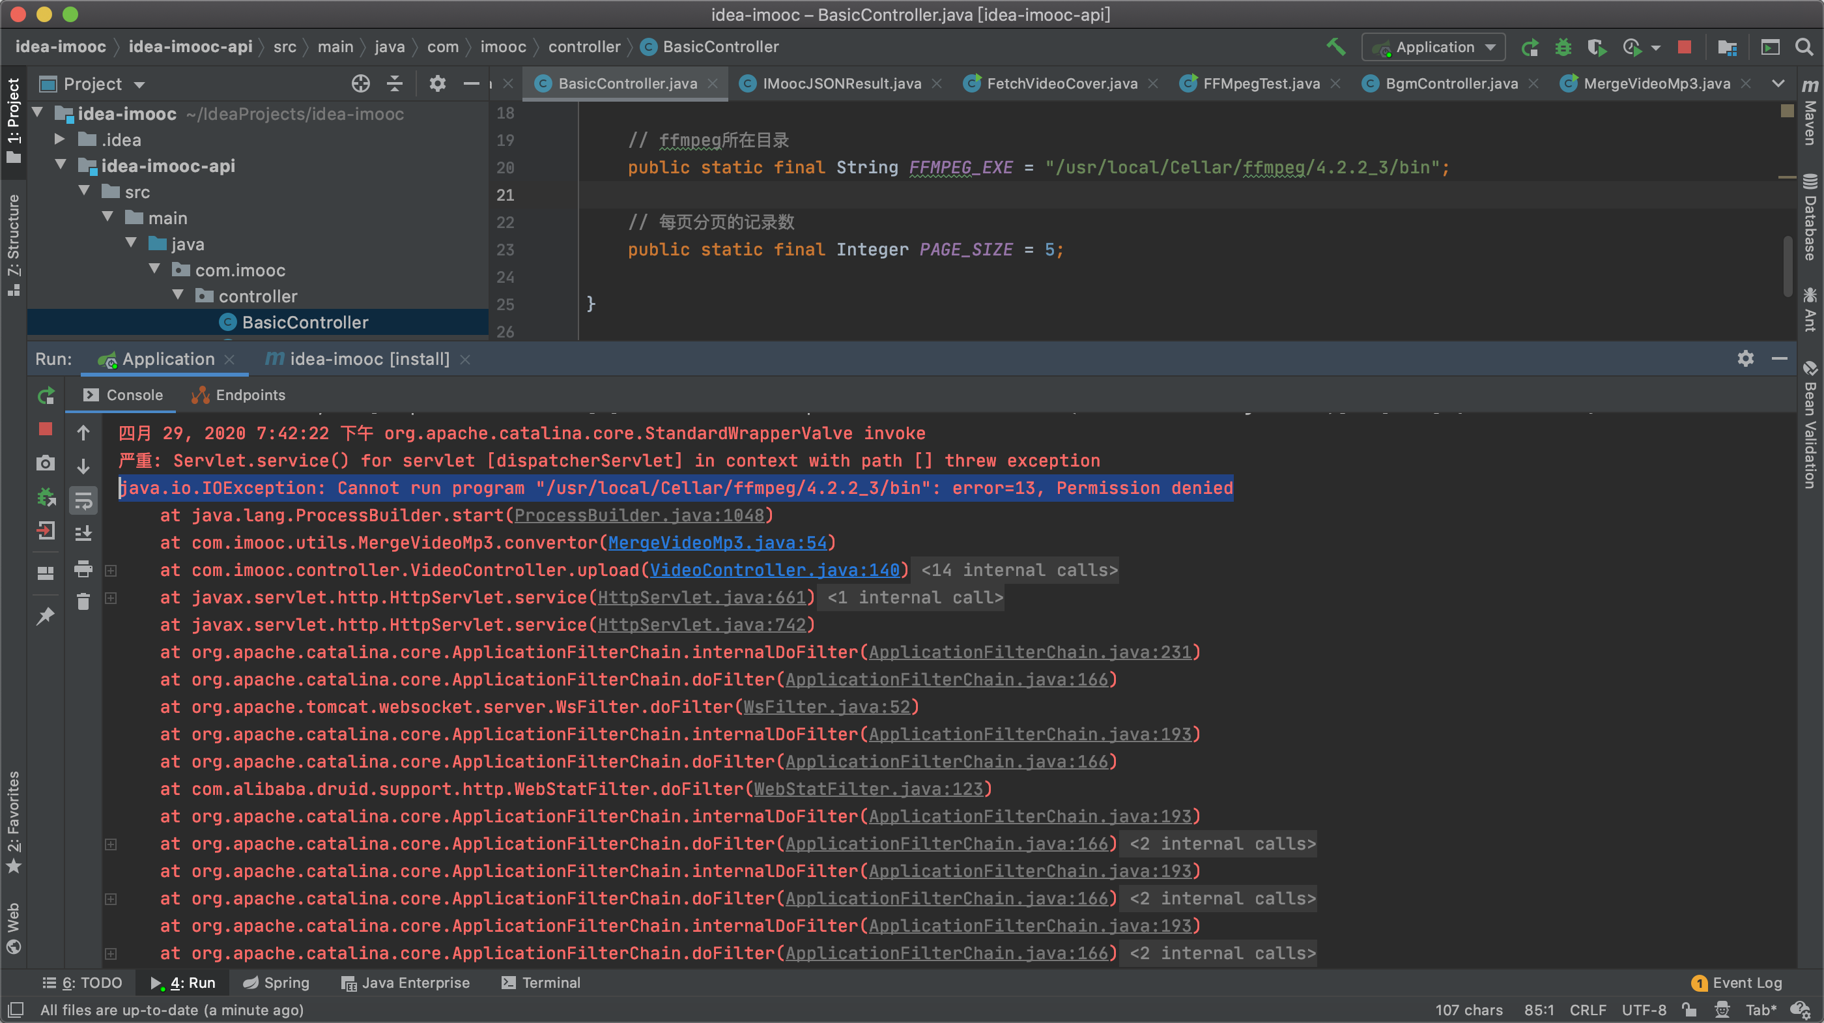Click the thread dump camera icon

(x=46, y=463)
